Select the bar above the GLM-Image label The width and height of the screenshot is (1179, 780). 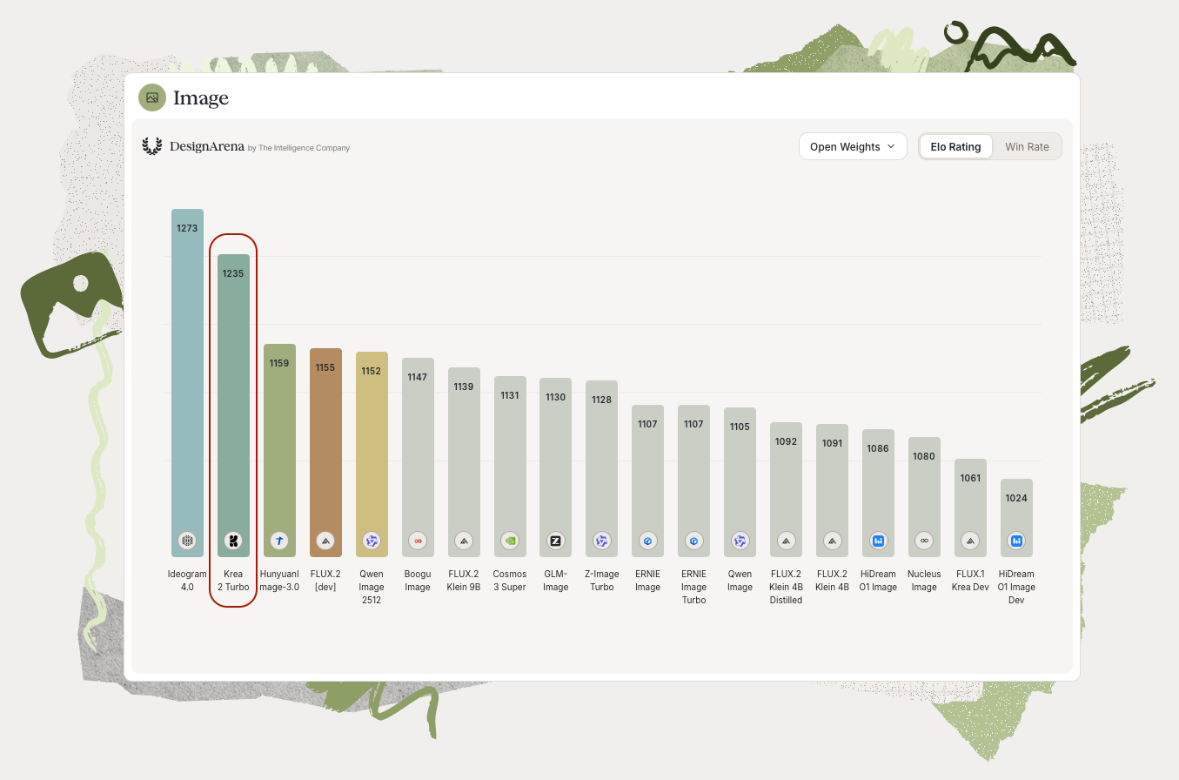point(555,467)
